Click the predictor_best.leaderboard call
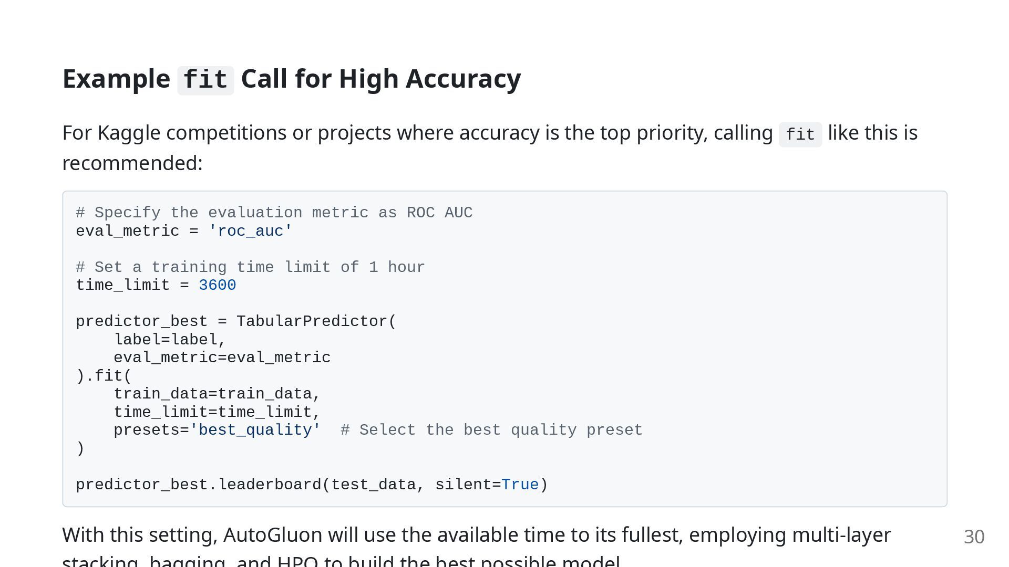The width and height of the screenshot is (1009, 567). point(312,485)
